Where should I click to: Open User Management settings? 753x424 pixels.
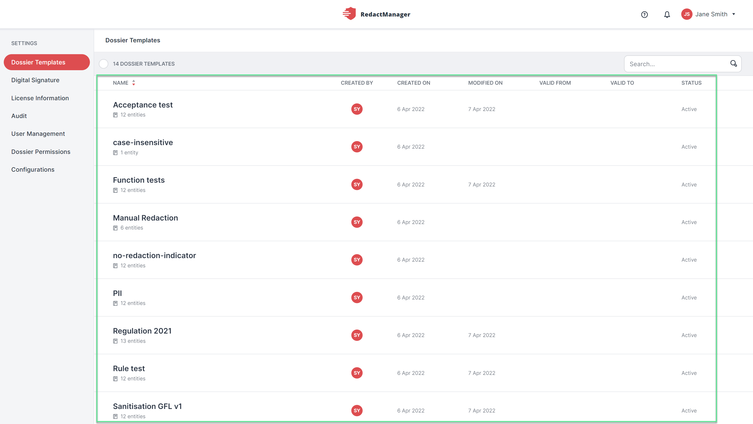pyautogui.click(x=38, y=134)
